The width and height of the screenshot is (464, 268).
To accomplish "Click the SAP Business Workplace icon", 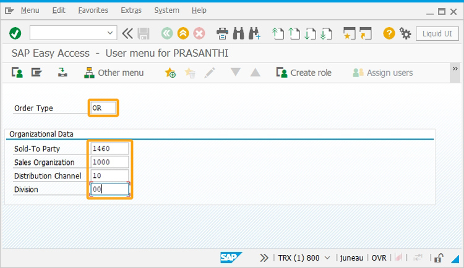I will 62,72.
